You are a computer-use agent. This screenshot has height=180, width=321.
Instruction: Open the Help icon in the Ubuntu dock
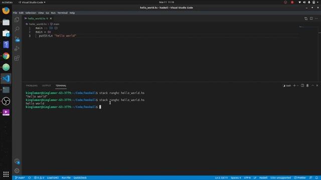point(6,44)
